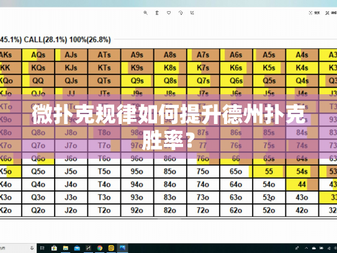Click the J5o cell
Image resolution: width=337 pixels, height=253 pixels.
pos(71,172)
